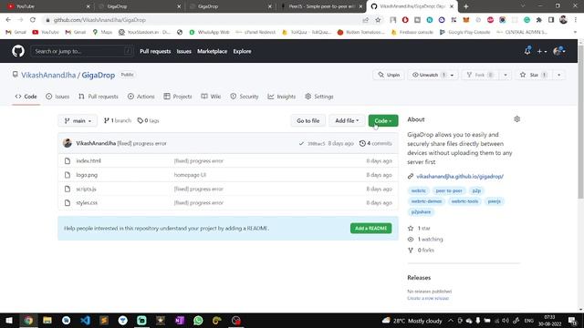Select the webrtc-tools topic tag

pyautogui.click(x=464, y=201)
